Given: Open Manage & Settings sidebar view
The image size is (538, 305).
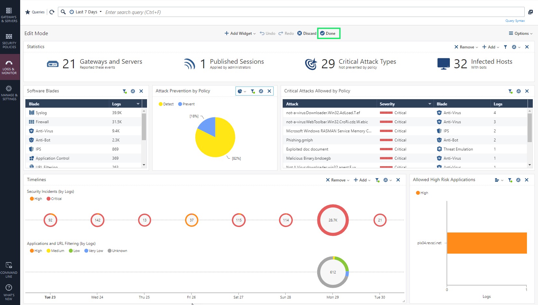Looking at the screenshot, I should (9, 93).
